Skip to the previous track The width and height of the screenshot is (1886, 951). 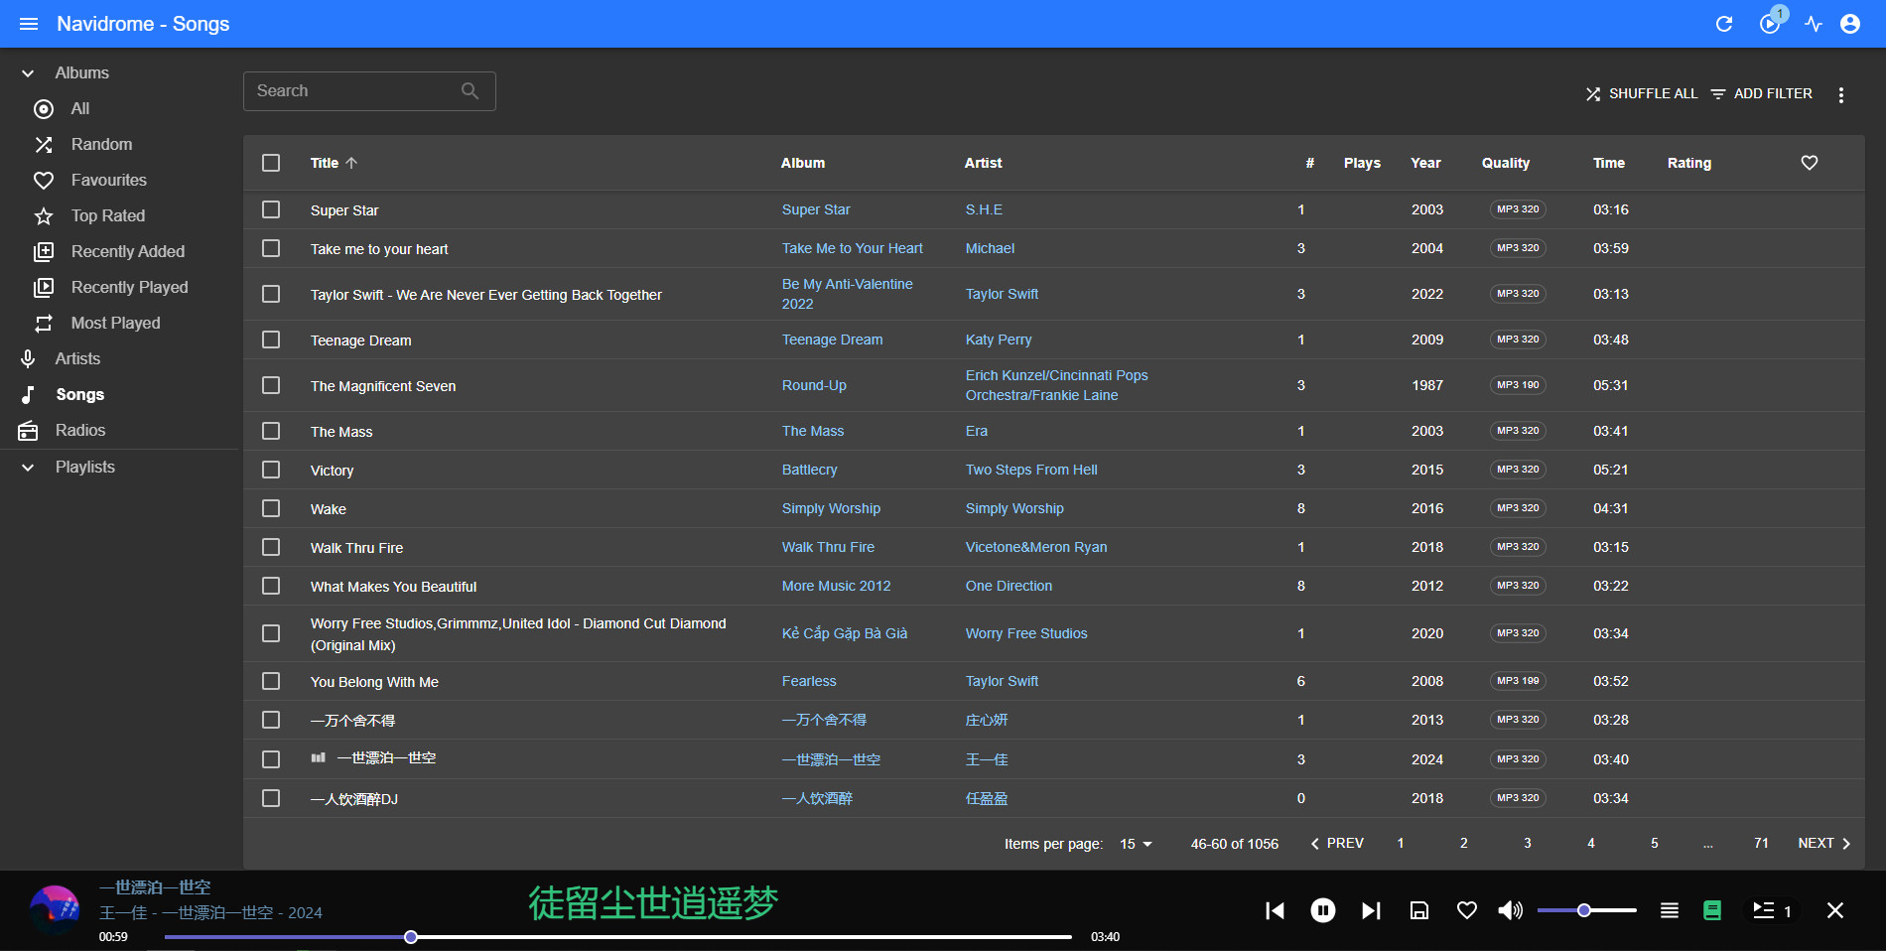[1276, 910]
